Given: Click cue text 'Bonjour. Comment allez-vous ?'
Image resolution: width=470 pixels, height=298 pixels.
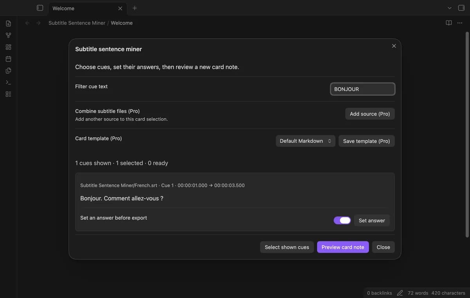Looking at the screenshot, I should (122, 198).
